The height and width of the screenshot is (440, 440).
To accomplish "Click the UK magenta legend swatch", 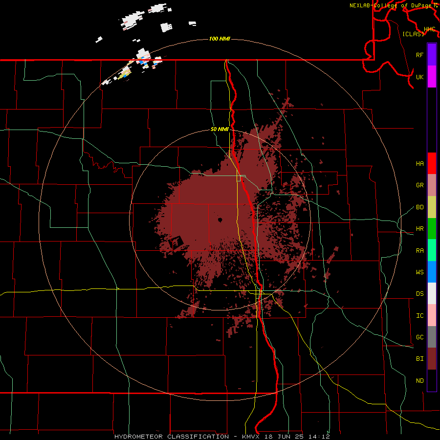I will coord(432,77).
